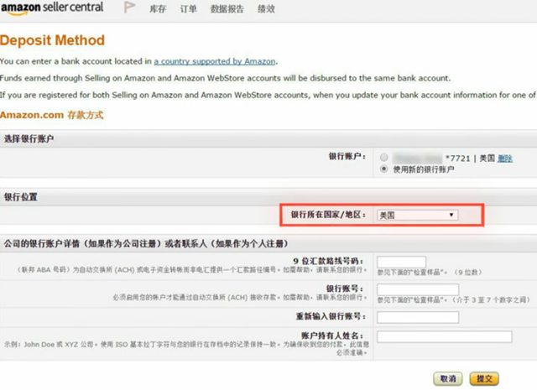This screenshot has height=390, width=537.
Task: Select the 'Deposit Method' page heading
Action: [52, 40]
